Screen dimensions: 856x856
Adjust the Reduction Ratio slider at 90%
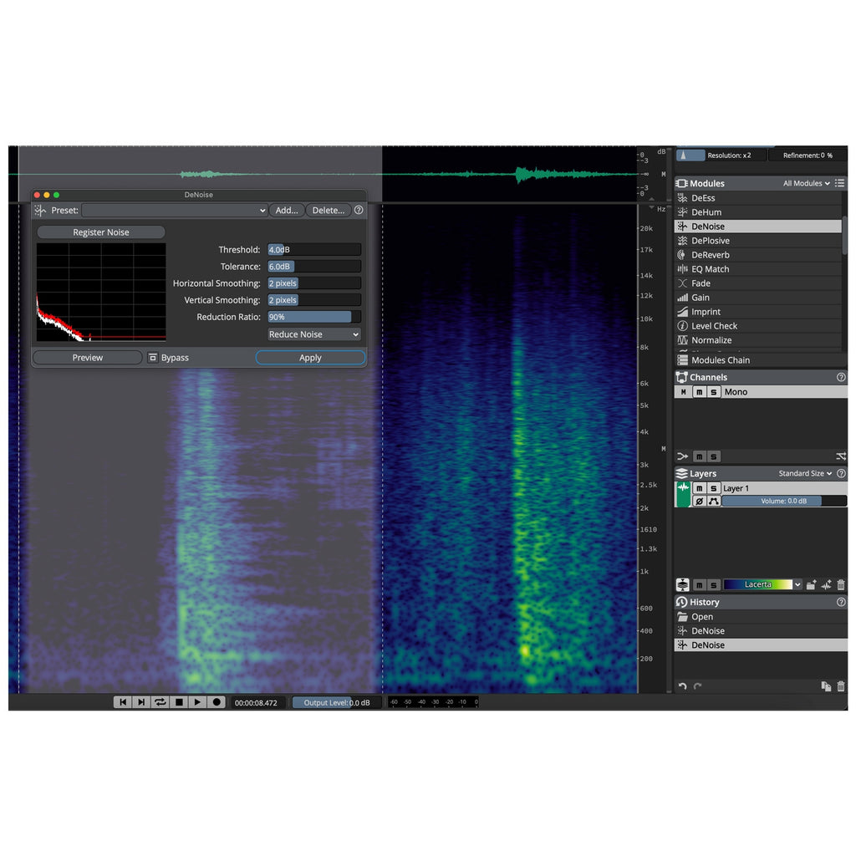314,317
